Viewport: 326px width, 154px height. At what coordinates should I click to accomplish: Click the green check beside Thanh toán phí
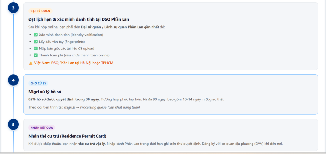36,55
